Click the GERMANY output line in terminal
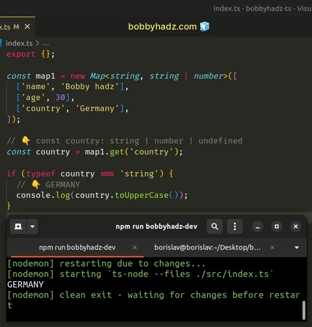 (25, 285)
